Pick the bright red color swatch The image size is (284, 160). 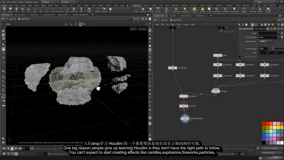pos(267,124)
